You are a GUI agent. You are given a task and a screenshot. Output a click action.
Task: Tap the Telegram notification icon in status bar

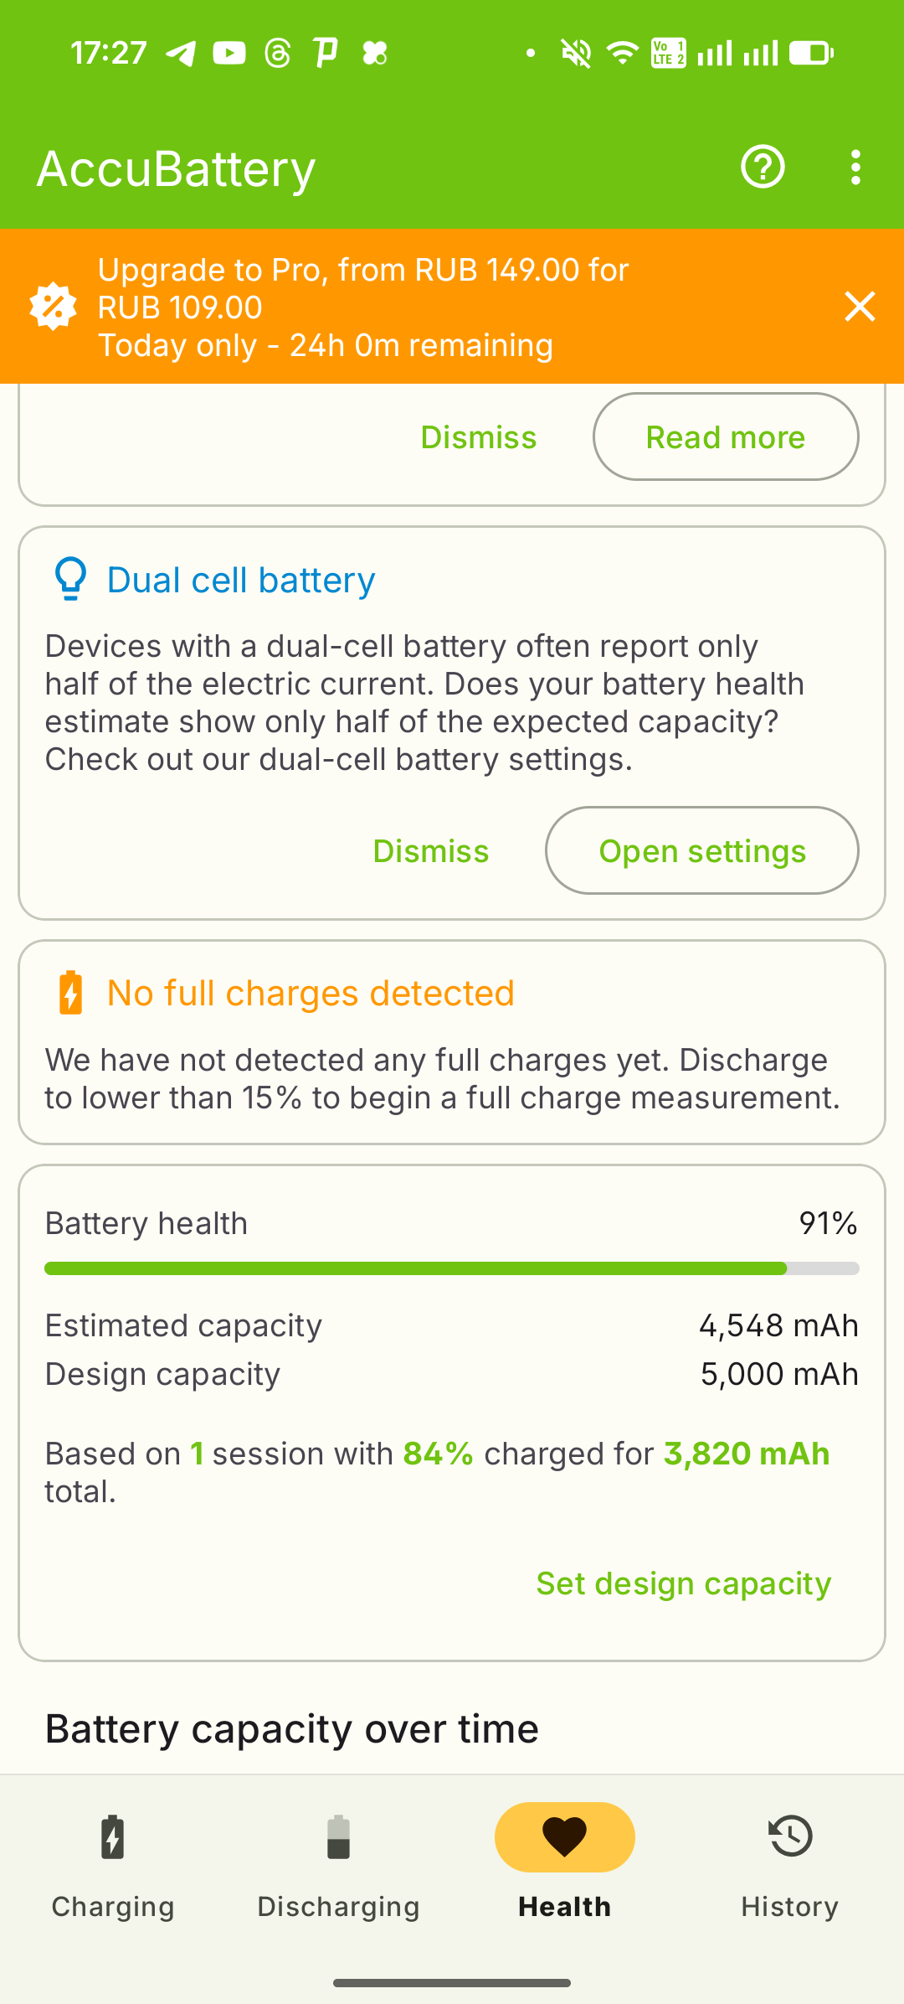pyautogui.click(x=181, y=54)
